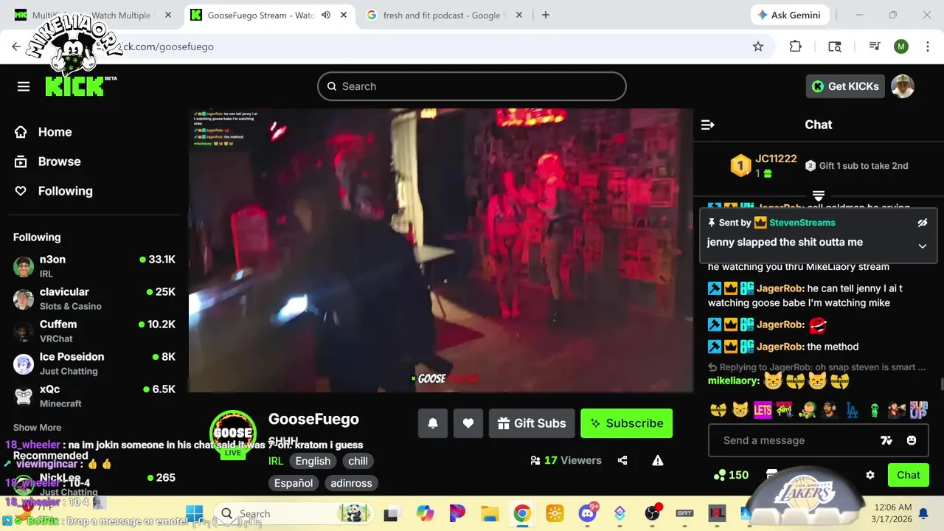Close the GooseFuego Stream tab

pyautogui.click(x=344, y=15)
